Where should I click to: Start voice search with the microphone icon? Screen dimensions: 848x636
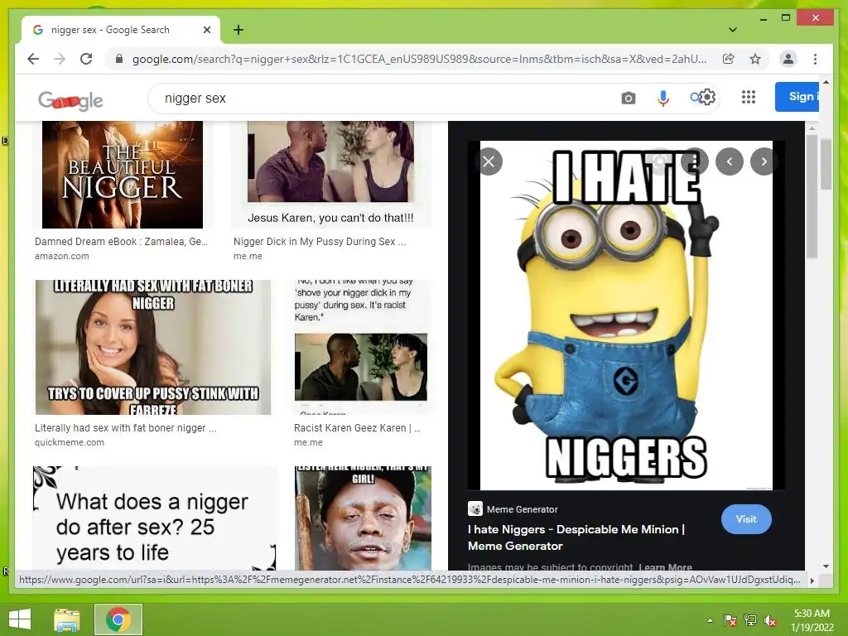click(663, 99)
